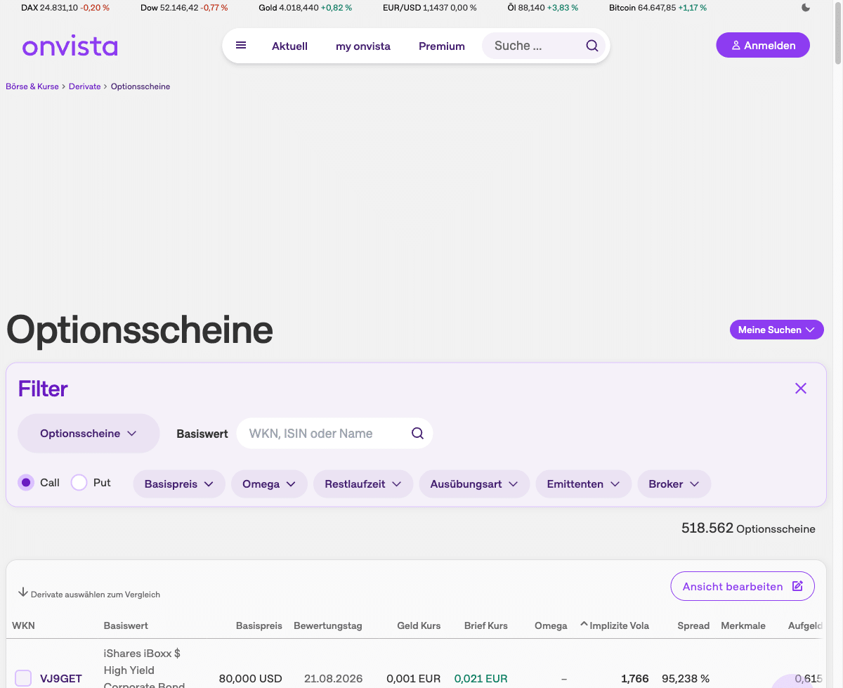This screenshot has height=688, width=843.
Task: Click the Anmelden button
Action: 763,46
